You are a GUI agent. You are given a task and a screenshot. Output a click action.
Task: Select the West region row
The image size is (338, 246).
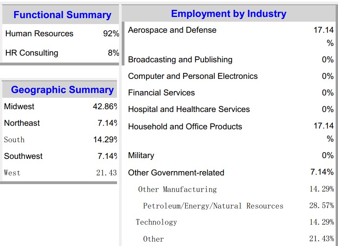pyautogui.click(x=12, y=173)
